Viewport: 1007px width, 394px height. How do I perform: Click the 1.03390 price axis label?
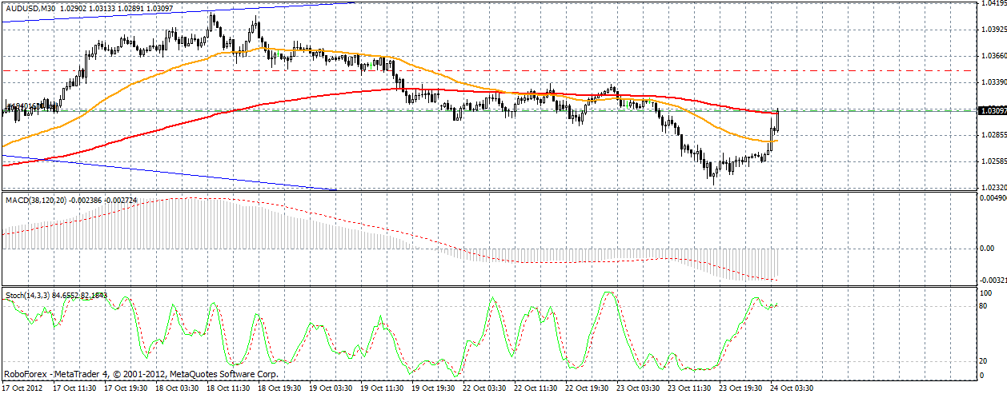[993, 82]
